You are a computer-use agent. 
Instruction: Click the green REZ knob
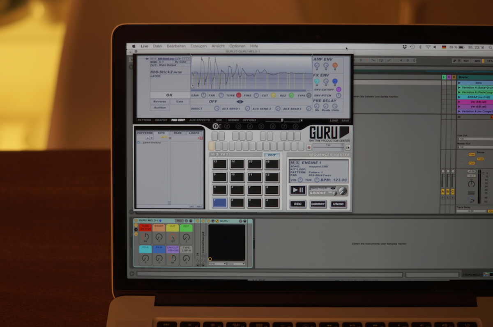pos(291,95)
